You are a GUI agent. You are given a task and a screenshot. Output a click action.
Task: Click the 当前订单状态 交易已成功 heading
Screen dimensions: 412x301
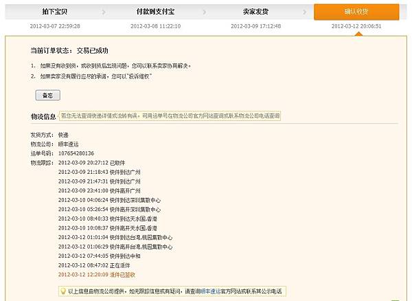click(69, 50)
